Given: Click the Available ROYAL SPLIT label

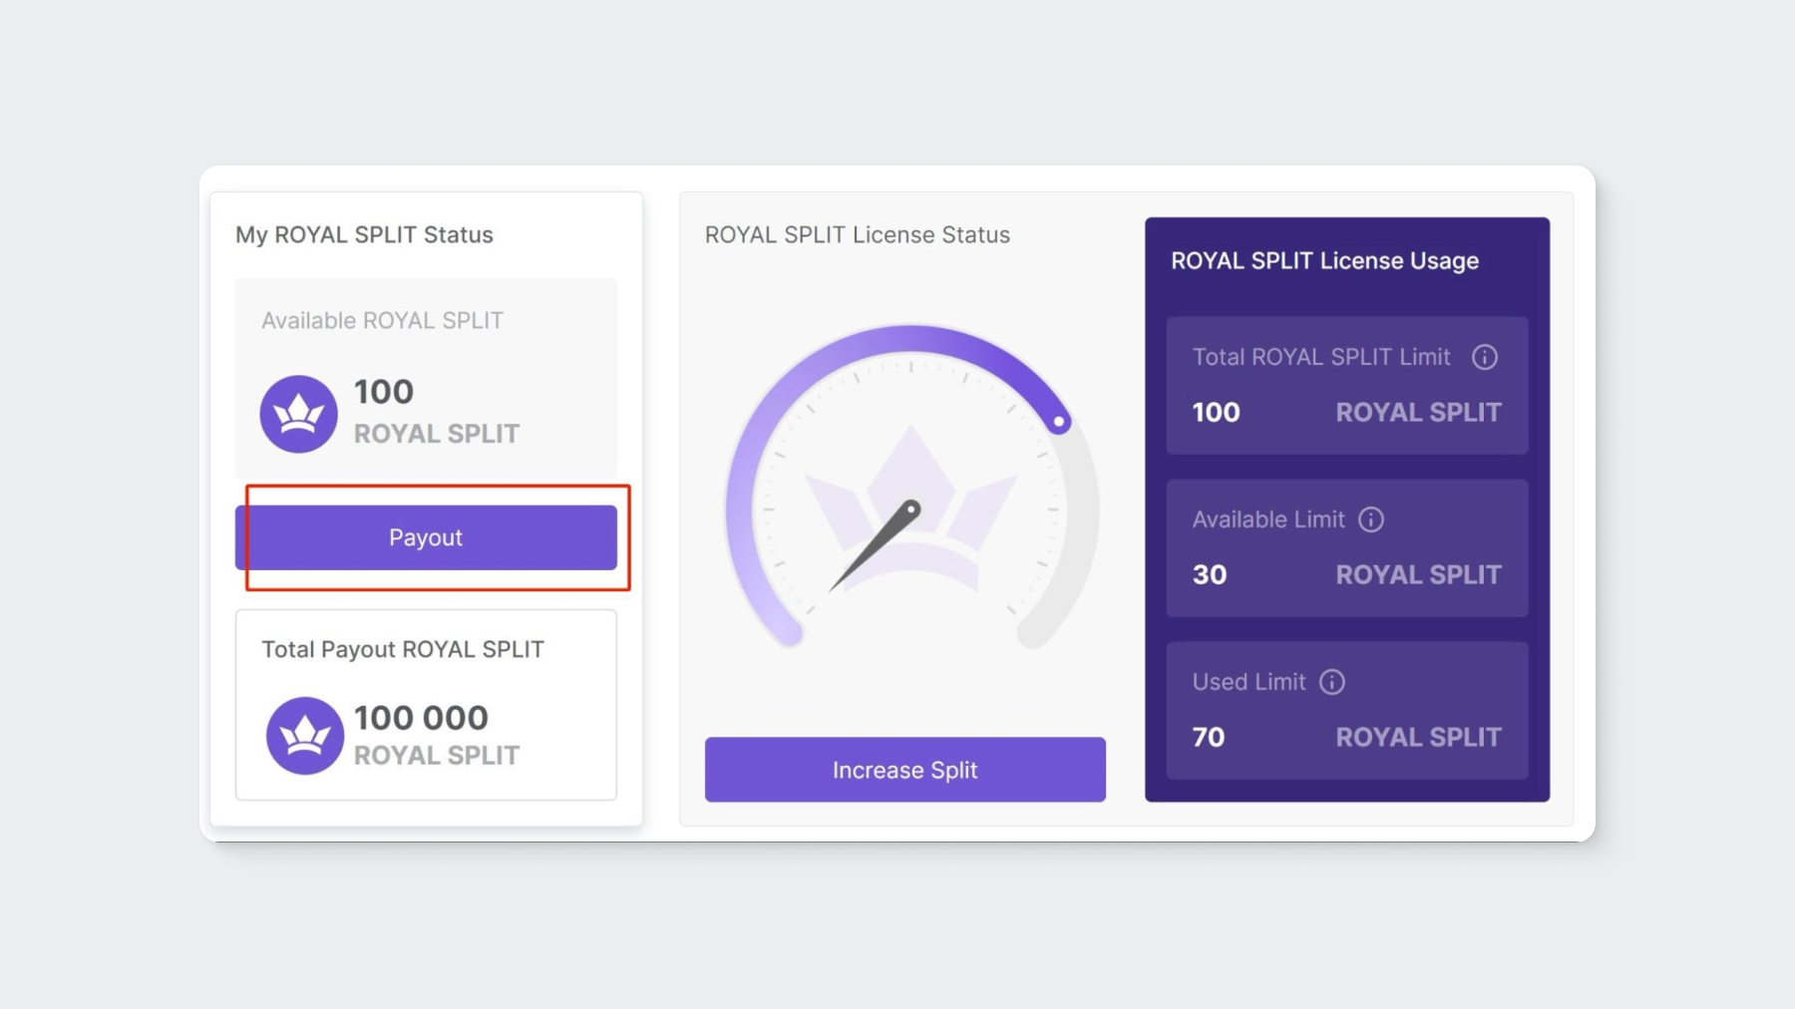Looking at the screenshot, I should (x=382, y=321).
